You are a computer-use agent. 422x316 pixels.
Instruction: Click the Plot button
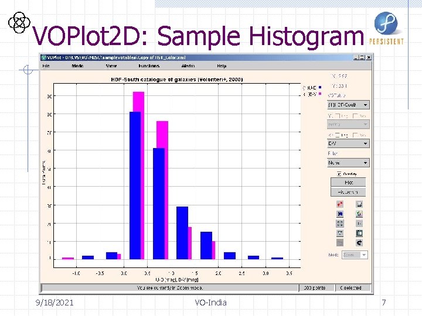click(348, 182)
